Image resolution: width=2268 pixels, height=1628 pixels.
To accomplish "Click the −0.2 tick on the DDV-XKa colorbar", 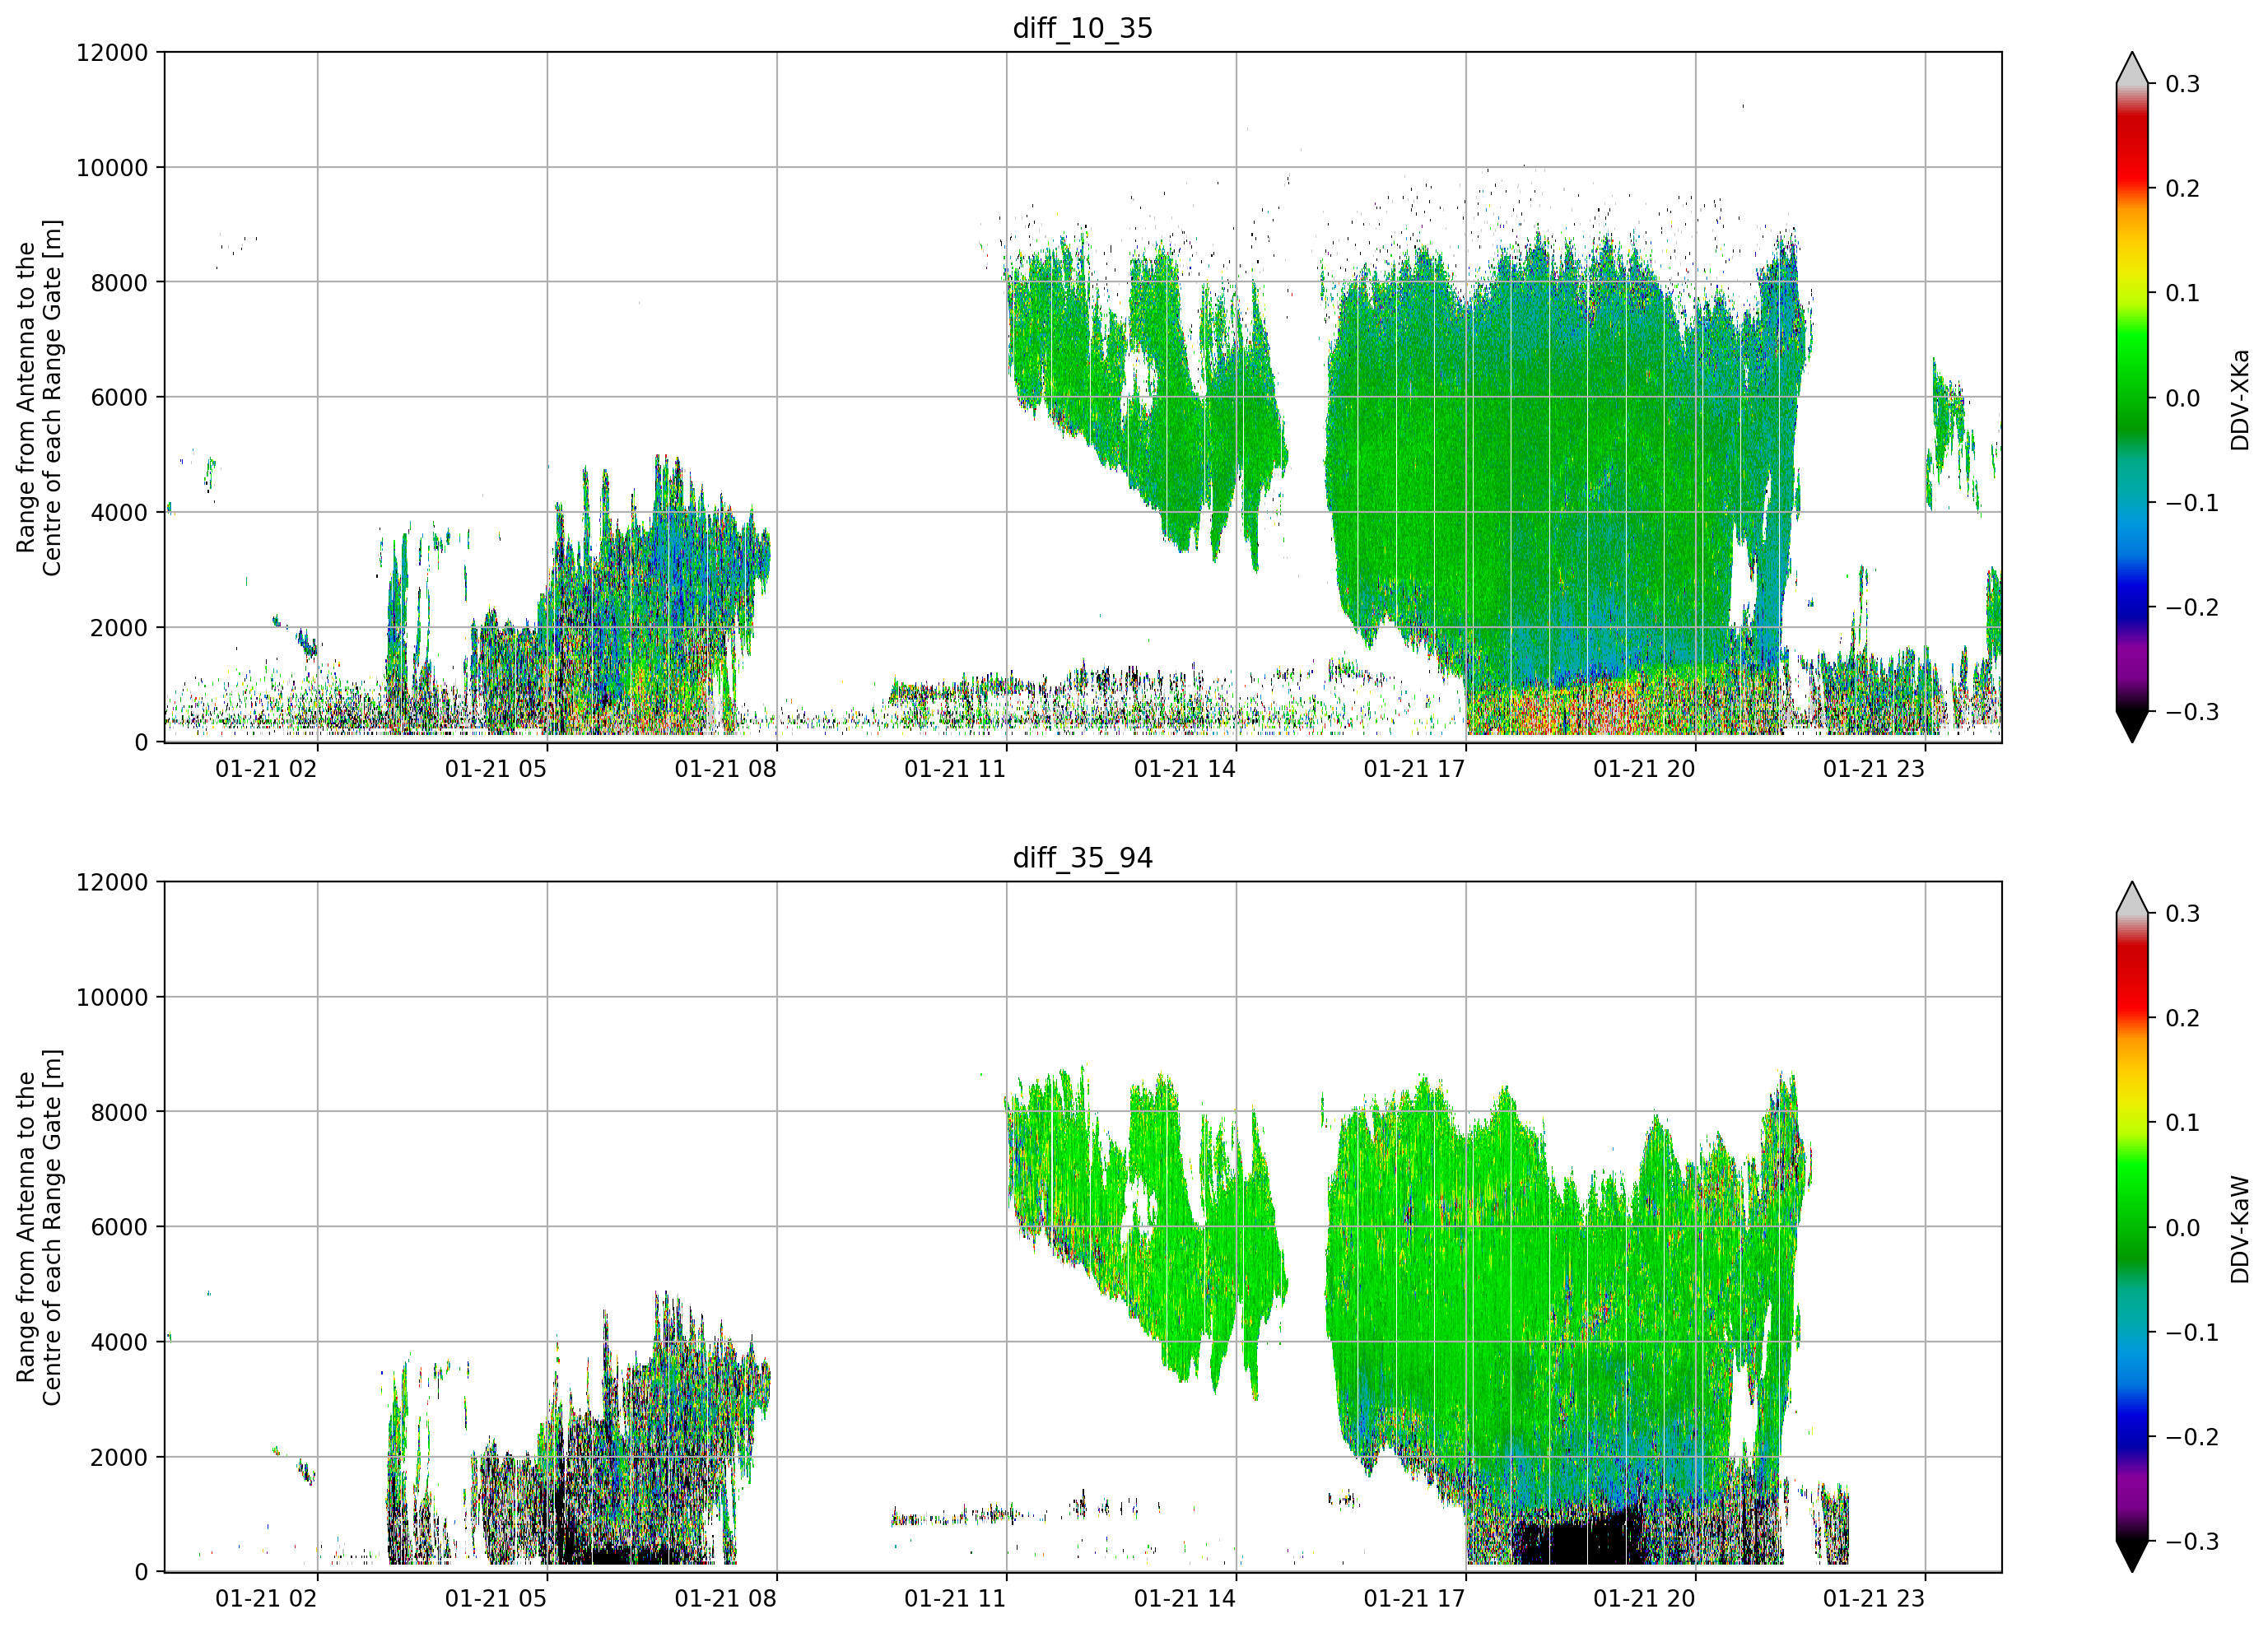I will 2192,608.
